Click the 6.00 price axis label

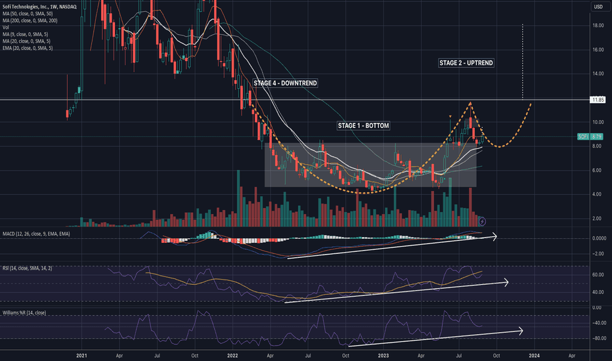(x=597, y=171)
